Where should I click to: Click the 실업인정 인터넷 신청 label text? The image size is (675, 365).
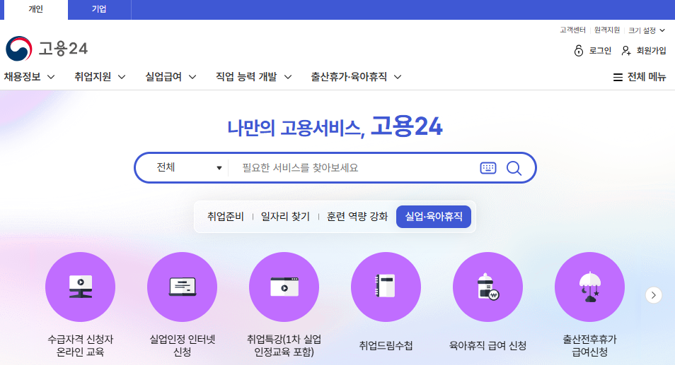click(x=182, y=346)
